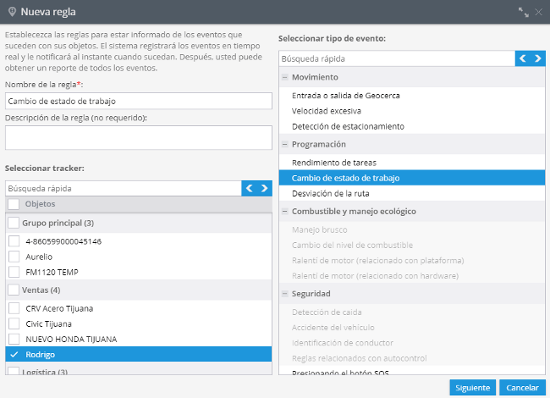Click next arrow in tracker search
550x398 pixels.
point(265,189)
